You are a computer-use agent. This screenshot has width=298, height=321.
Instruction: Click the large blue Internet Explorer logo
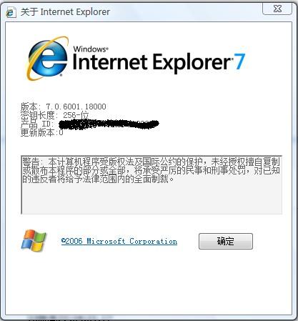click(x=48, y=59)
